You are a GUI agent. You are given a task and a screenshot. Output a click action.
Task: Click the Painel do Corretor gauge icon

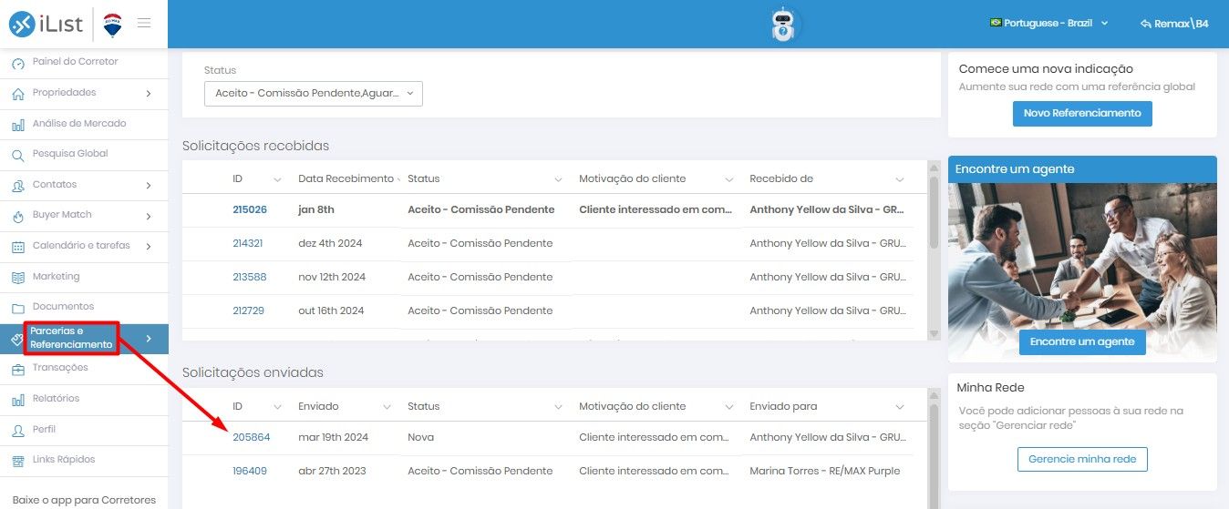[x=18, y=63]
